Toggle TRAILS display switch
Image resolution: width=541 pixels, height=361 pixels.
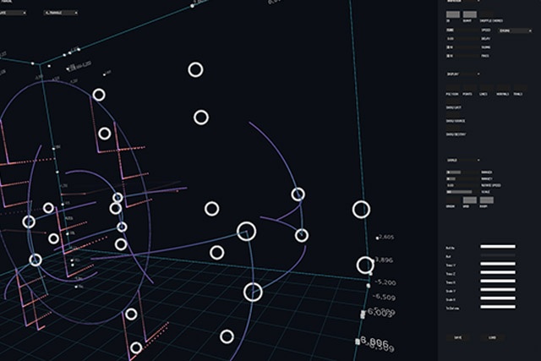click(521, 88)
